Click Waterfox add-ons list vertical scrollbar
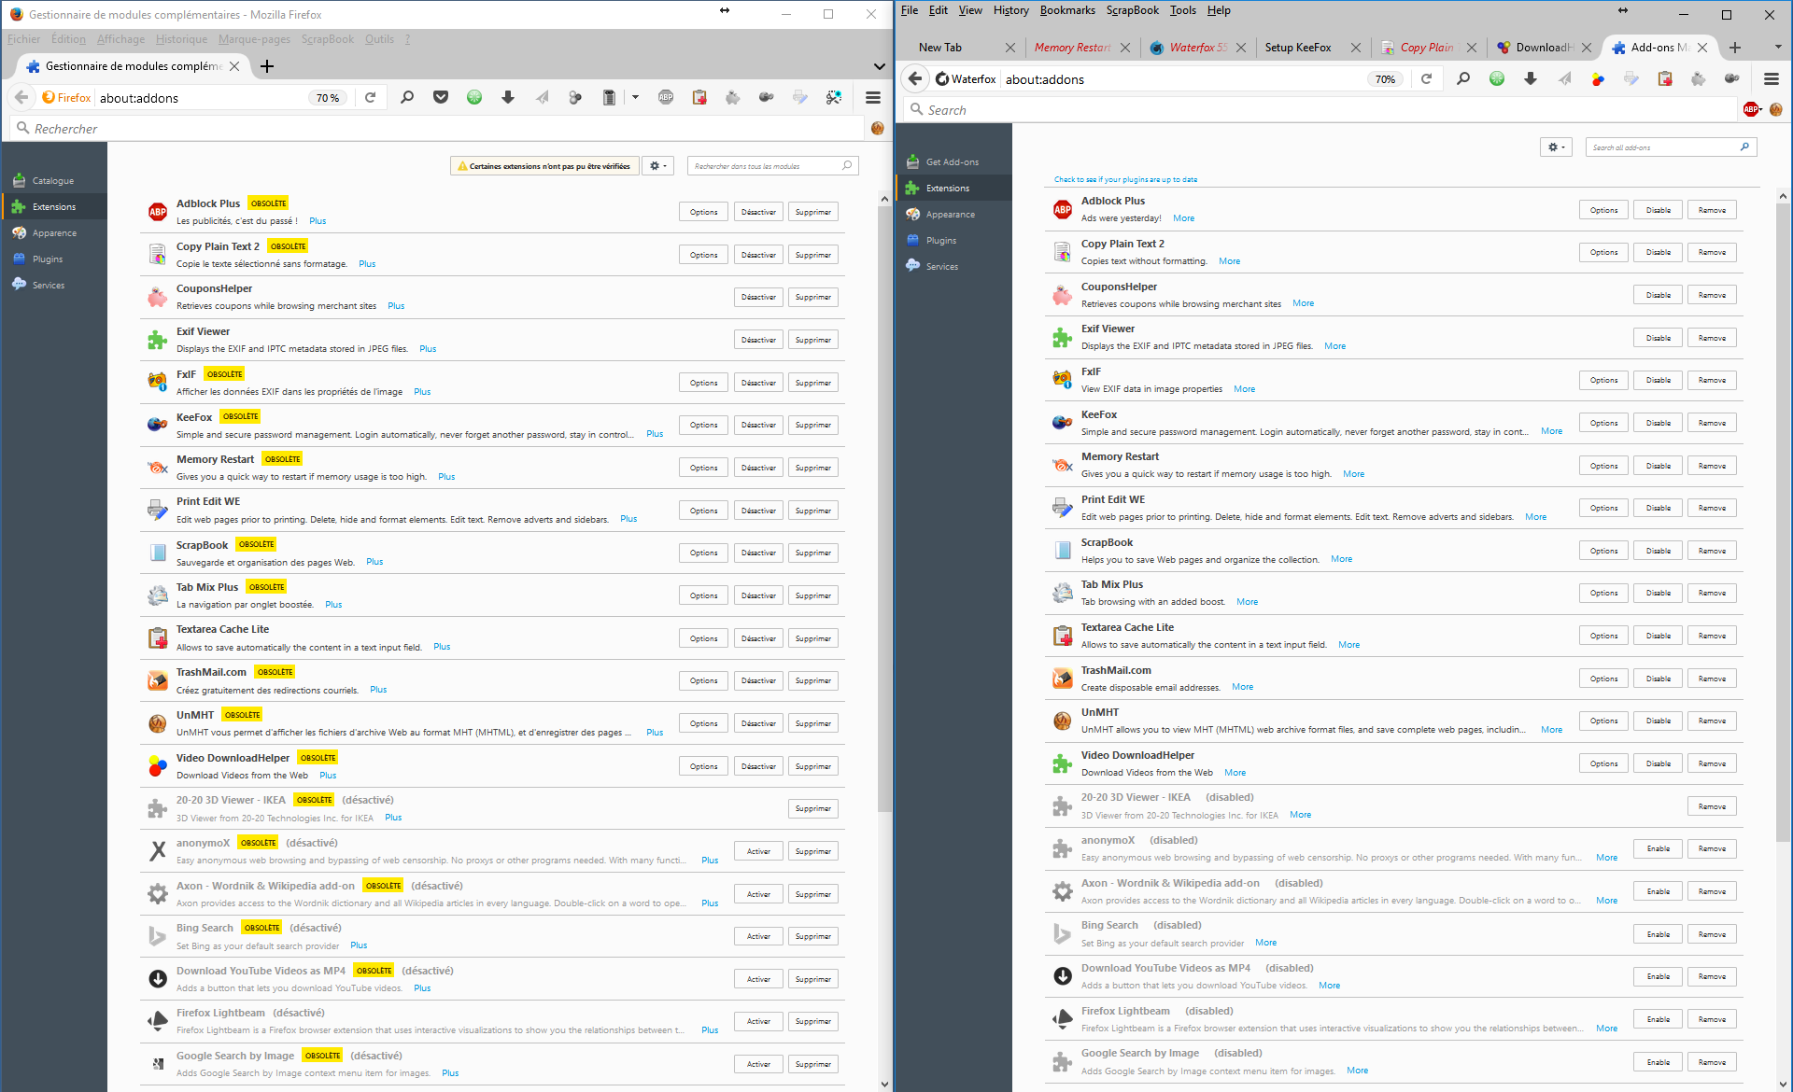The width and height of the screenshot is (1793, 1092). [1783, 523]
